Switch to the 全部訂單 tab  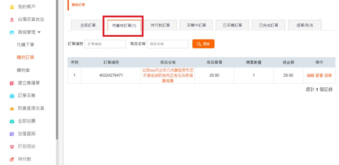(88, 25)
